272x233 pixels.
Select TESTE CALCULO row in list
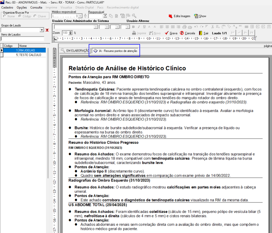tap(30, 55)
